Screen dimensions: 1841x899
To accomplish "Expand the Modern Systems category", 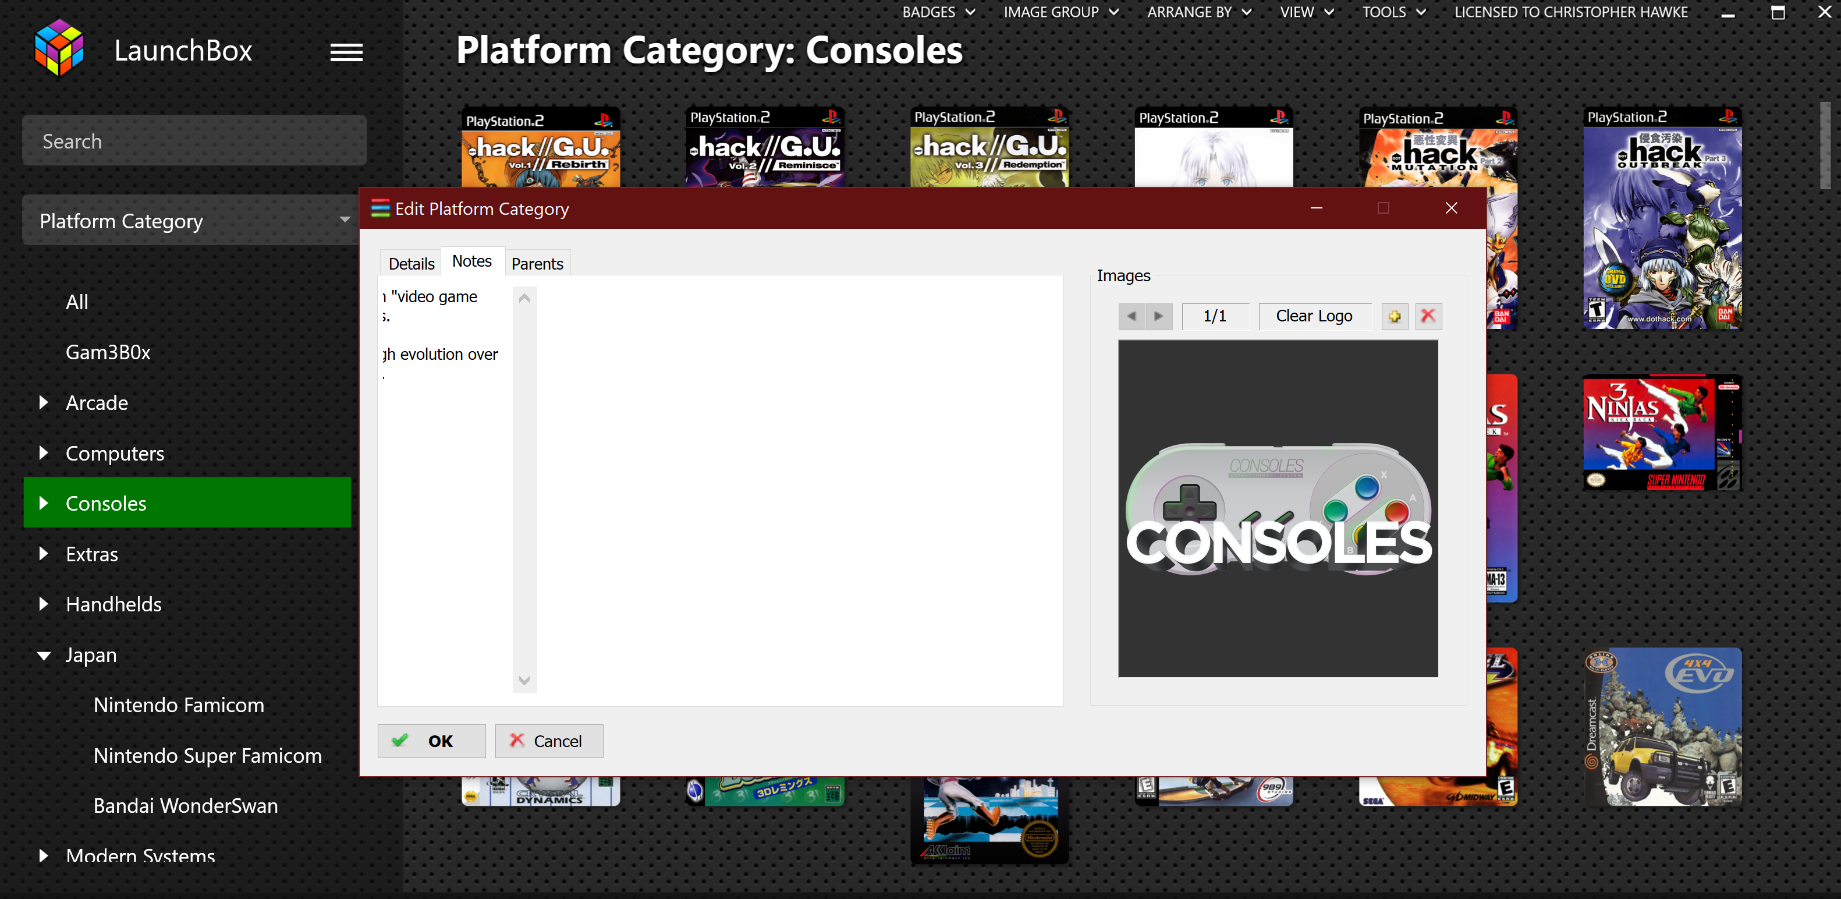I will click(44, 855).
